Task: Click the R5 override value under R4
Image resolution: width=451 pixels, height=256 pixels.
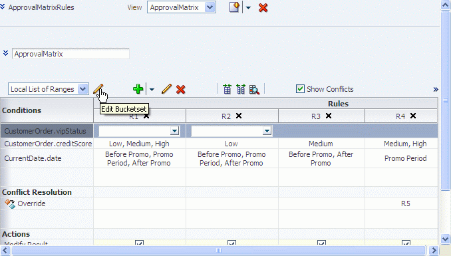Action: click(x=406, y=203)
